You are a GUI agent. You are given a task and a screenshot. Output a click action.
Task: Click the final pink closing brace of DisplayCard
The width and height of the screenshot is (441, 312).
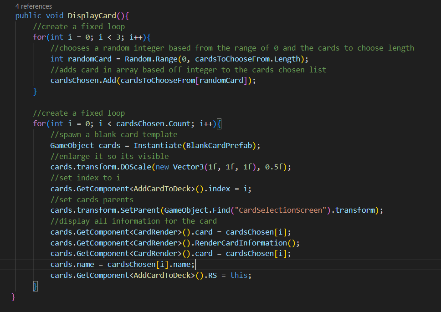point(13,297)
